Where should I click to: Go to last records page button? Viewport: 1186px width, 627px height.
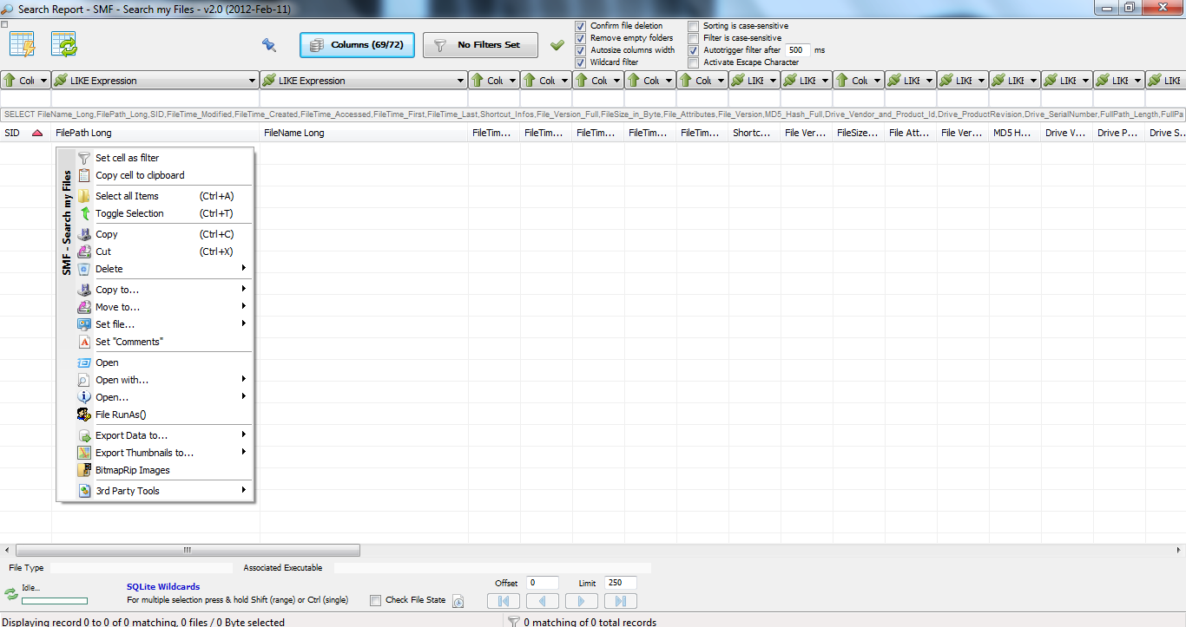click(x=620, y=601)
